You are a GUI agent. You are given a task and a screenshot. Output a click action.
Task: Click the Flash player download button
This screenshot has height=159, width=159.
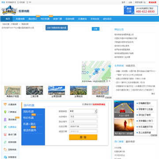tap(57, 28)
